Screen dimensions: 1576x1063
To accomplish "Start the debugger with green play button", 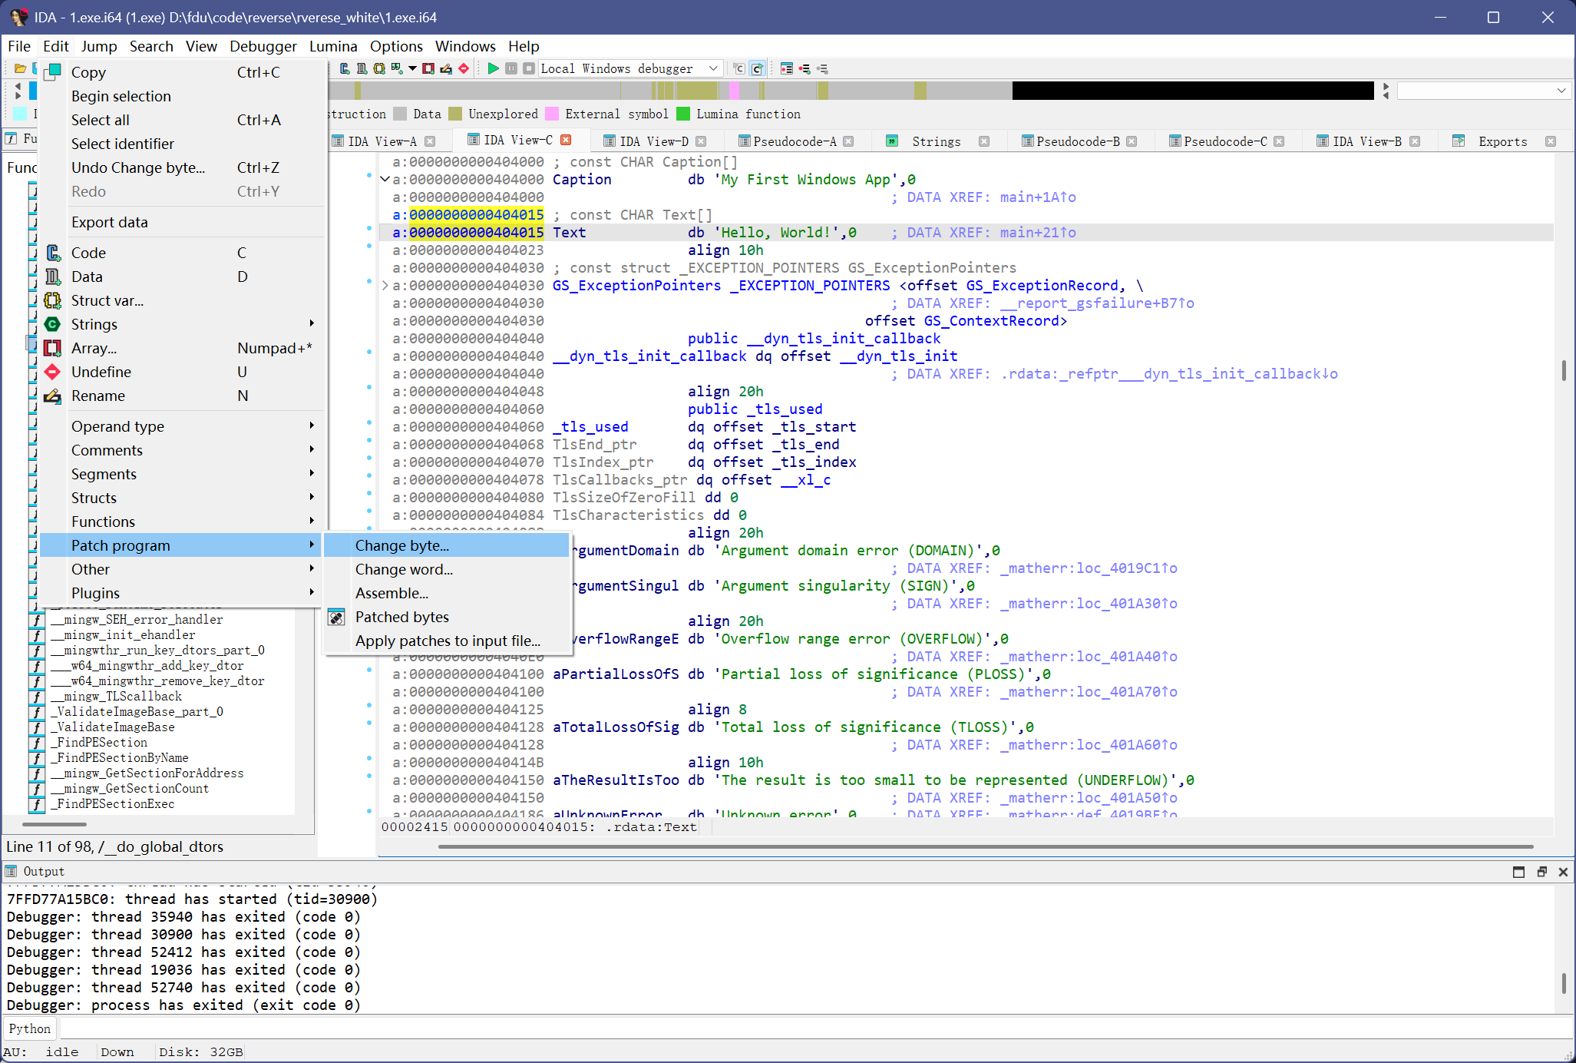I will click(493, 68).
